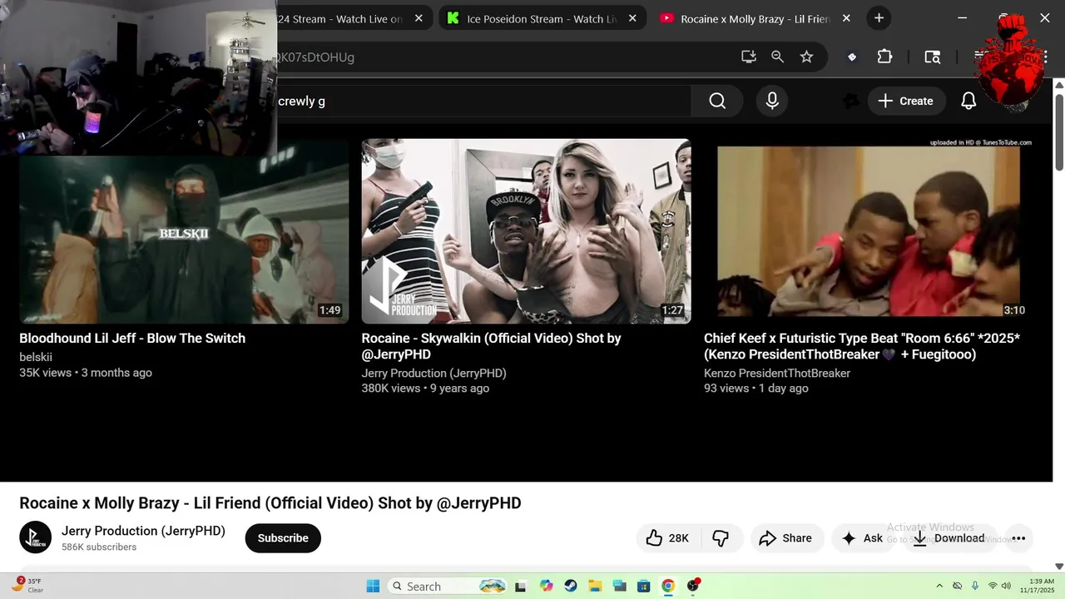Open Wi-Fi network settings in tray

tap(992, 586)
